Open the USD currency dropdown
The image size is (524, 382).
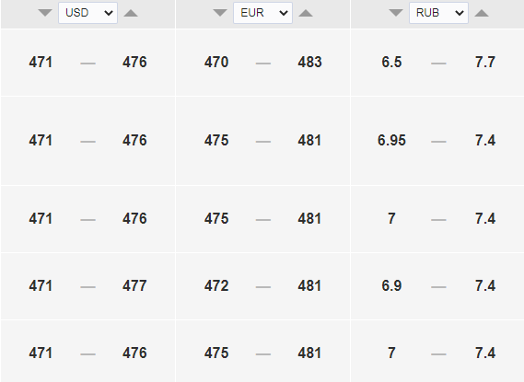(x=87, y=13)
